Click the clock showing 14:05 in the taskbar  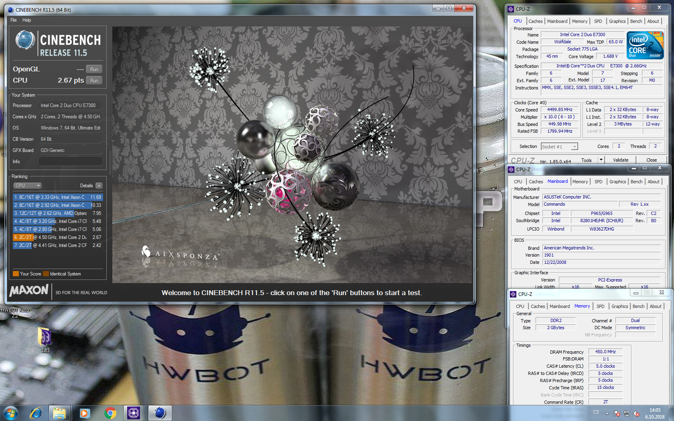tap(655, 410)
